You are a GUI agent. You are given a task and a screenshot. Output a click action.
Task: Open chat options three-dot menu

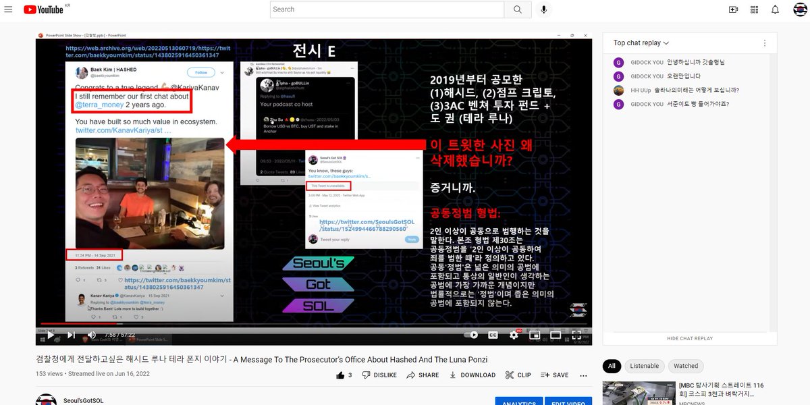click(765, 43)
